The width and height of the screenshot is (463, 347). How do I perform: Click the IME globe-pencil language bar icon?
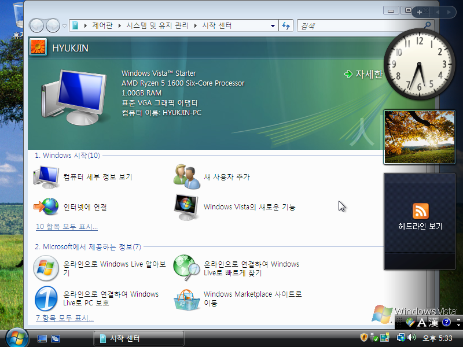tap(410, 322)
